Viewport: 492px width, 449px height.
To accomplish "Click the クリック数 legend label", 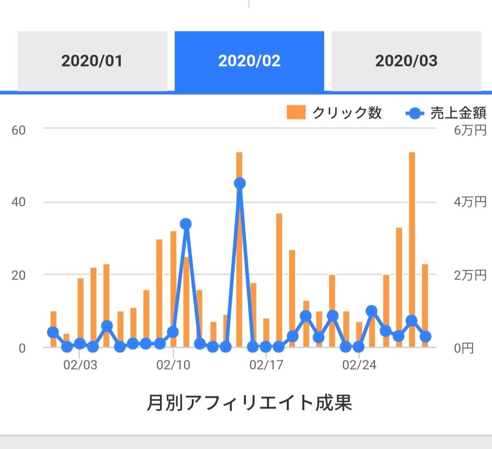I will (x=347, y=113).
